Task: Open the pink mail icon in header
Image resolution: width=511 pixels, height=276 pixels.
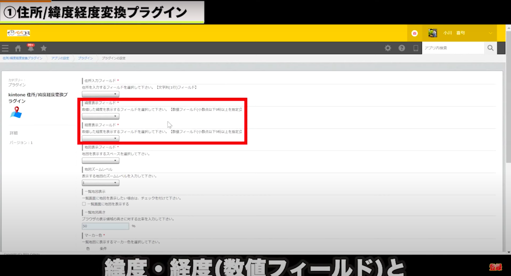Action: click(x=414, y=33)
